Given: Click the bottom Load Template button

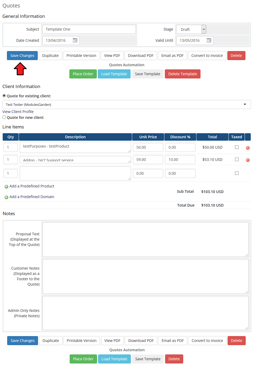Looking at the screenshot, I should coord(114,359).
